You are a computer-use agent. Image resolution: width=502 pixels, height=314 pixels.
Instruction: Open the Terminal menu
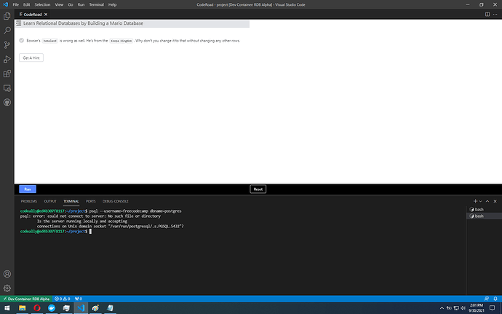click(96, 4)
